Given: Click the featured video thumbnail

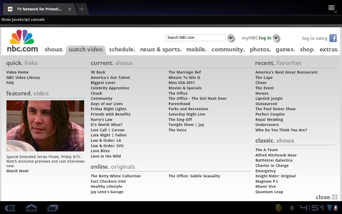Looking at the screenshot, I should 45,126.
